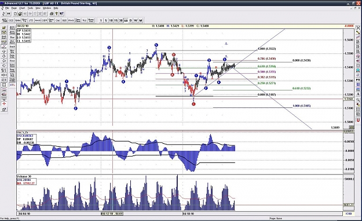Viewport: 362px width, 221px height.
Task: Click the left arrow icon in left panel
Action: 4,61
